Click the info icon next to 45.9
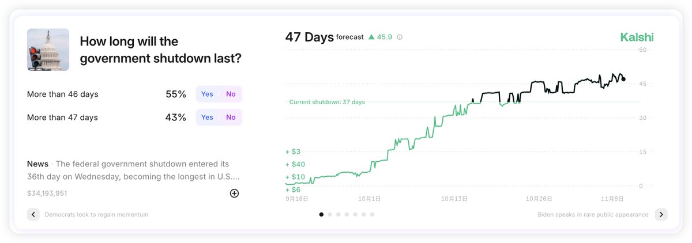This screenshot has height=243, width=692. (400, 37)
